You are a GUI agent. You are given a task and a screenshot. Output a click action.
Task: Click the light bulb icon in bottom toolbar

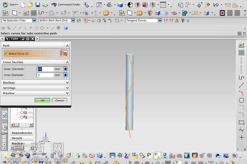tap(6, 155)
